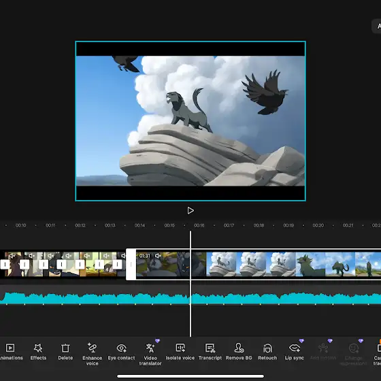Click the 01:31 duration label on the clip
The height and width of the screenshot is (381, 381).
point(145,256)
